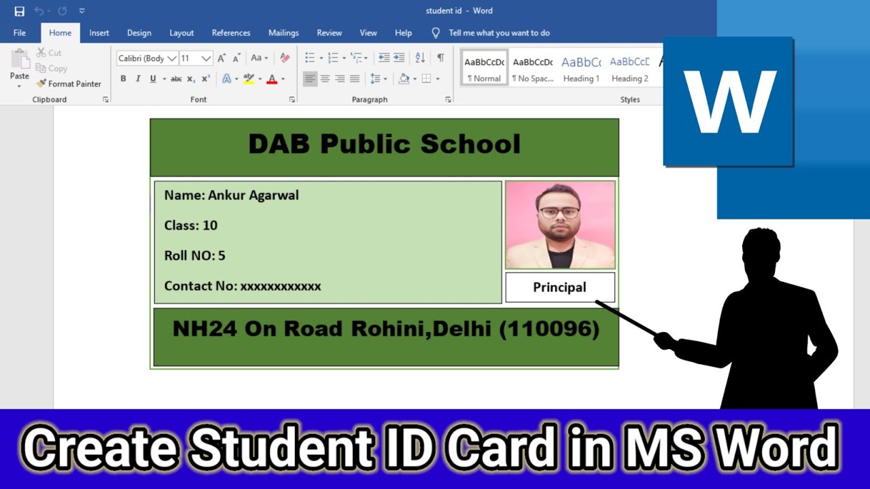Decrease font size with the shrink font icon
Viewport: 870px width, 489px height.
pyautogui.click(x=236, y=58)
